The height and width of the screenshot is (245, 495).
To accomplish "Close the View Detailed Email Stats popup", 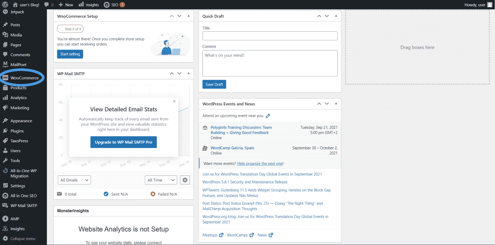I will [x=174, y=101].
